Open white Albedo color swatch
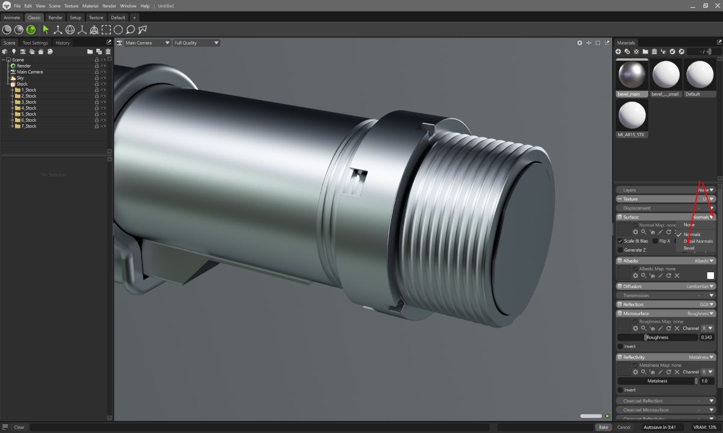Viewport: 723px width, 433px height. pos(710,275)
